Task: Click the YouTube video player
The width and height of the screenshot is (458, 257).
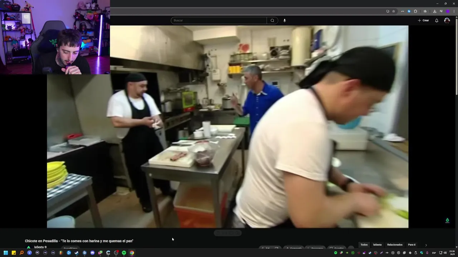Action: [x=228, y=127]
